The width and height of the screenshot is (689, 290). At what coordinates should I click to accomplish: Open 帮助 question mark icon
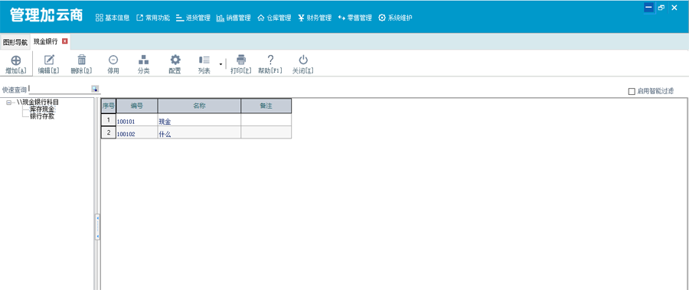[270, 60]
